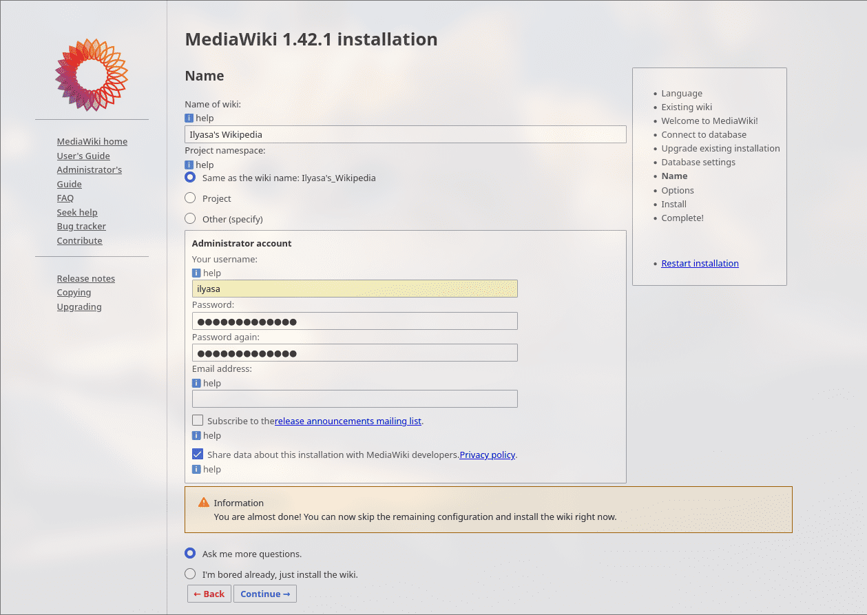Click 'Existing wiki' step in progress list
The image size is (867, 615).
[687, 107]
